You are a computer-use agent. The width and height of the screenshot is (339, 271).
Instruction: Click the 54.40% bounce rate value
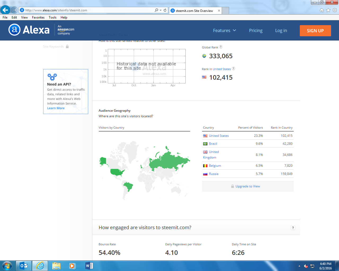(x=109, y=253)
